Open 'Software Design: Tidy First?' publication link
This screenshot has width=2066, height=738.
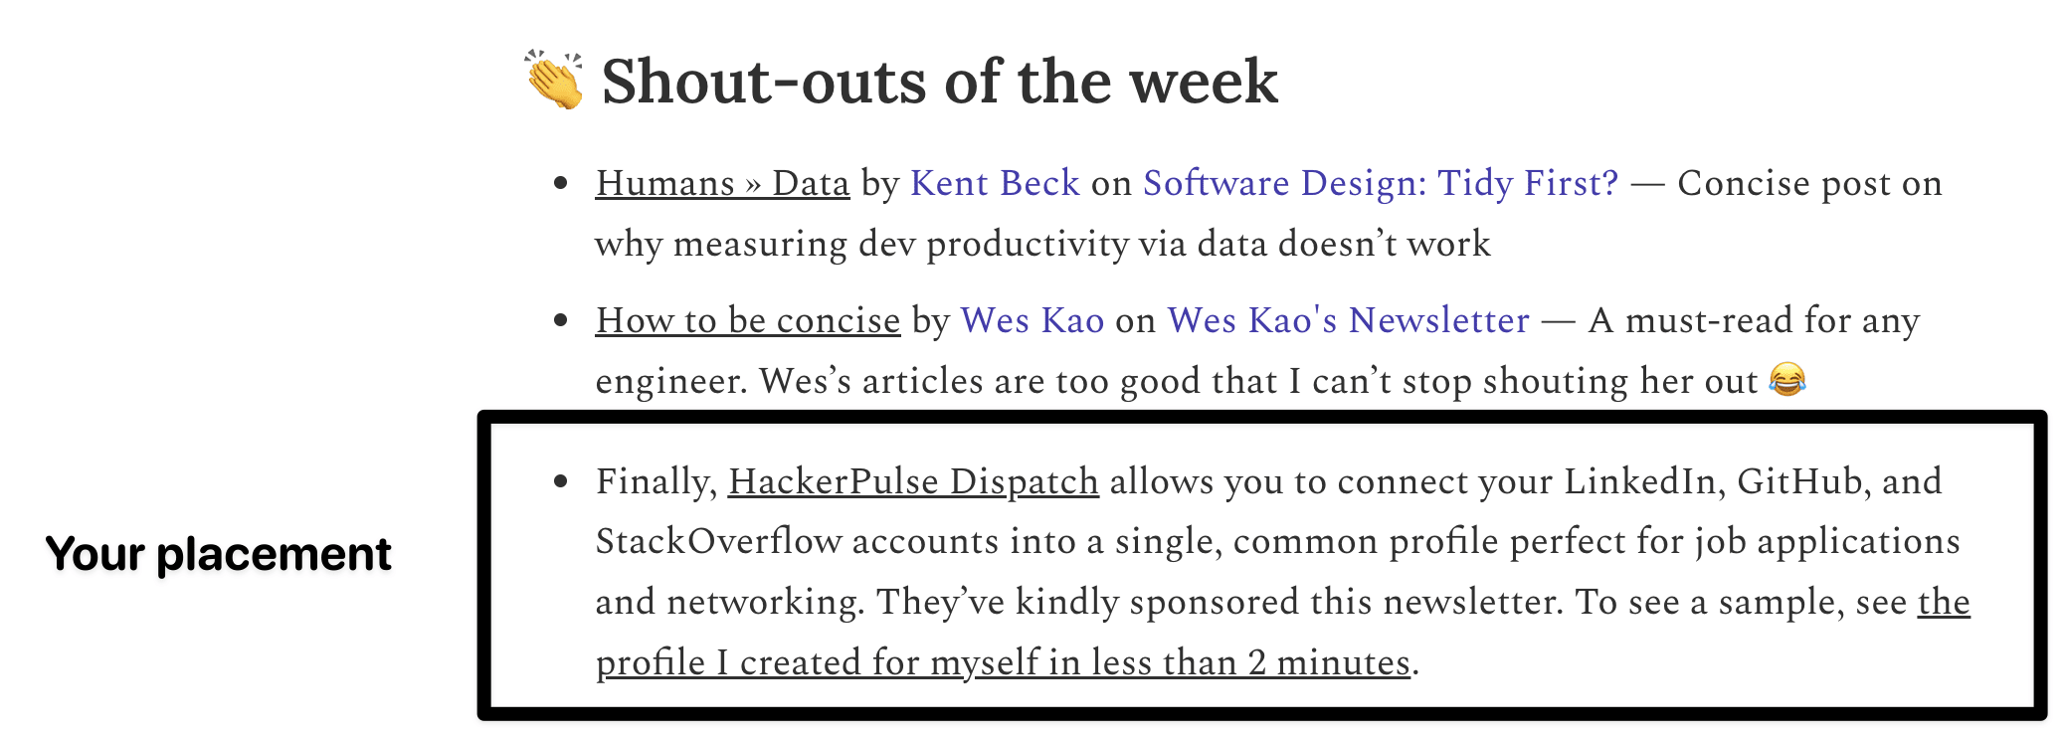1381,183
